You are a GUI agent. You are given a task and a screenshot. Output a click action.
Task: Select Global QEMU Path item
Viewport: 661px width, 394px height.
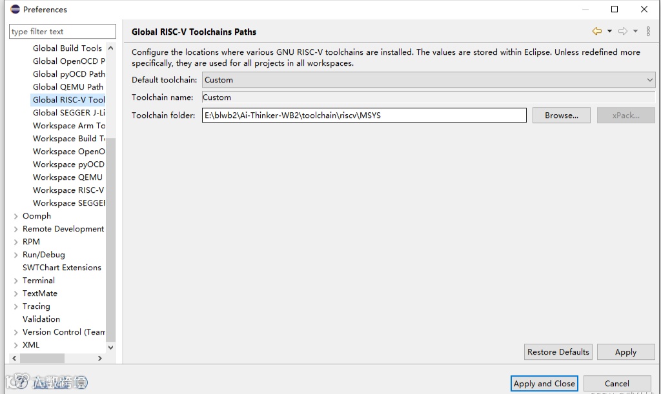click(x=68, y=86)
